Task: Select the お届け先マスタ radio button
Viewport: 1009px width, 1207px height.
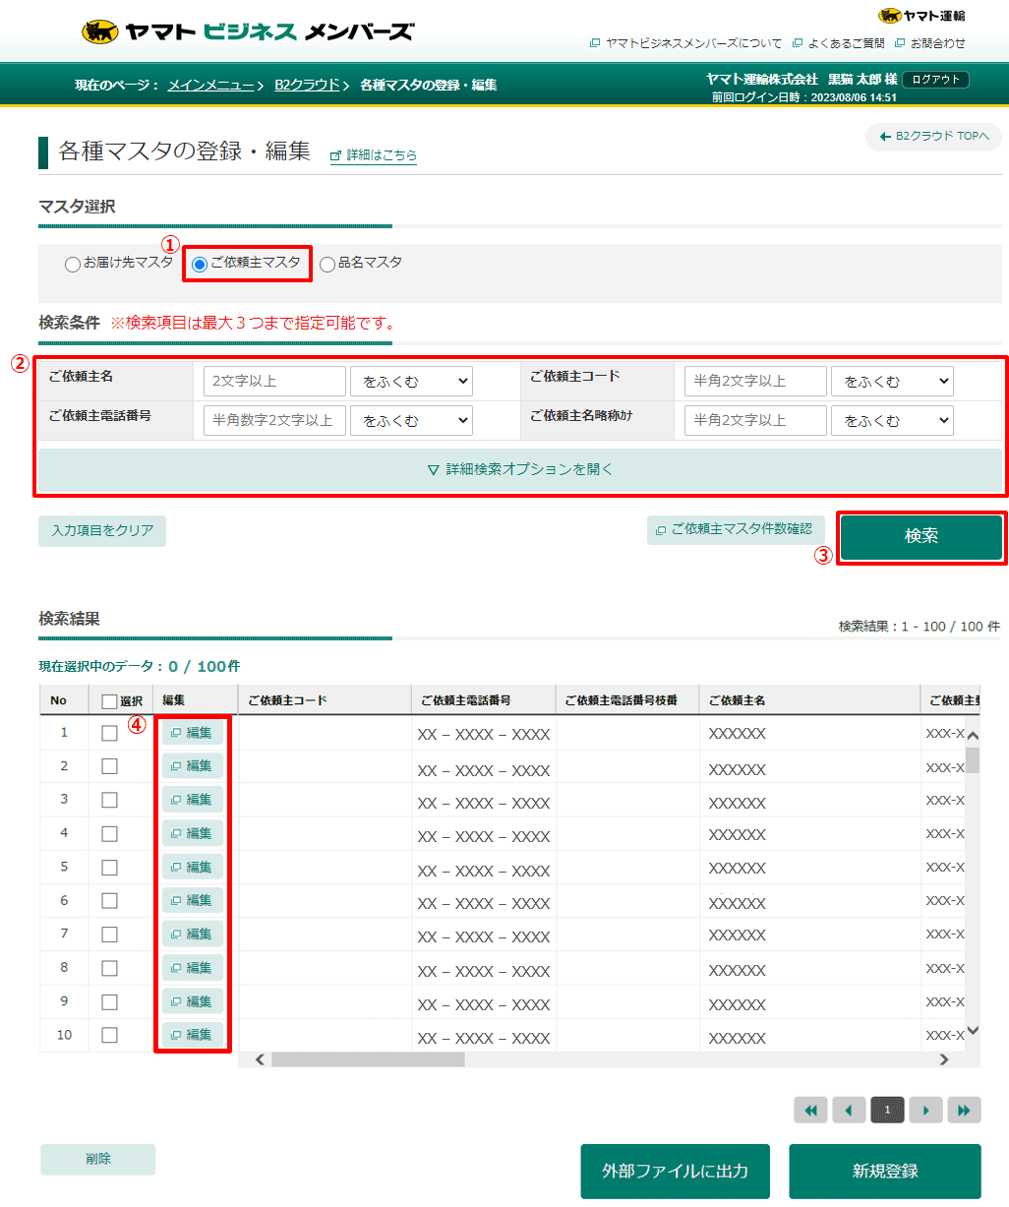Action: pos(73,264)
